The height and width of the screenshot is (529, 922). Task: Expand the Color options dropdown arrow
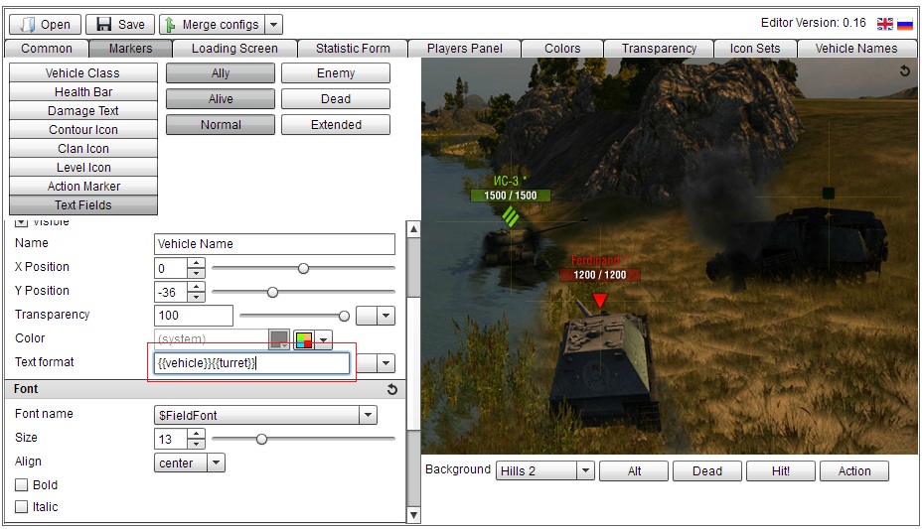(x=324, y=340)
